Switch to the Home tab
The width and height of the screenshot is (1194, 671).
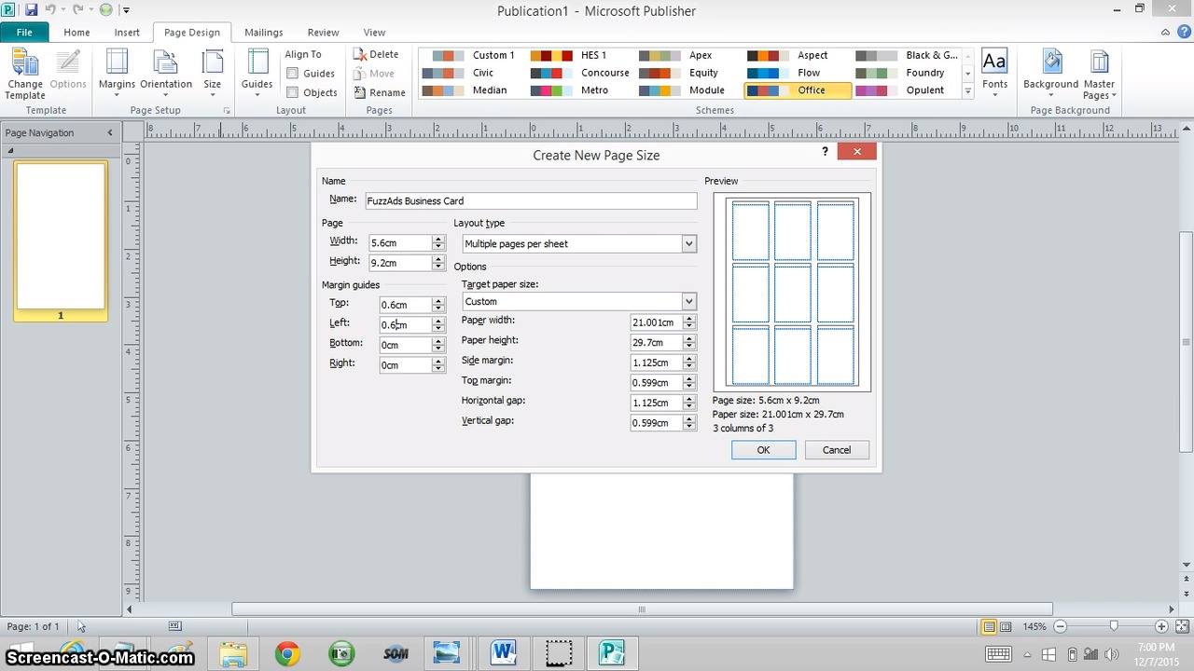(76, 33)
